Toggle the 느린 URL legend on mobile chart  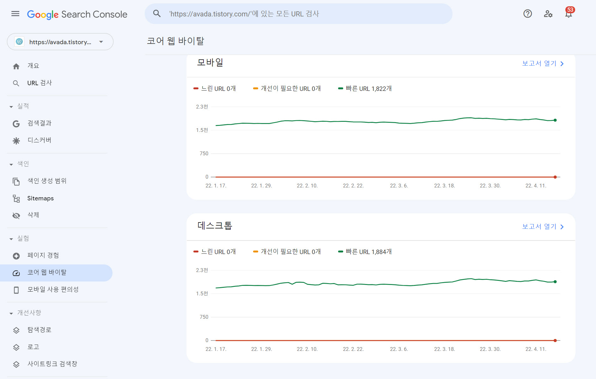(215, 88)
